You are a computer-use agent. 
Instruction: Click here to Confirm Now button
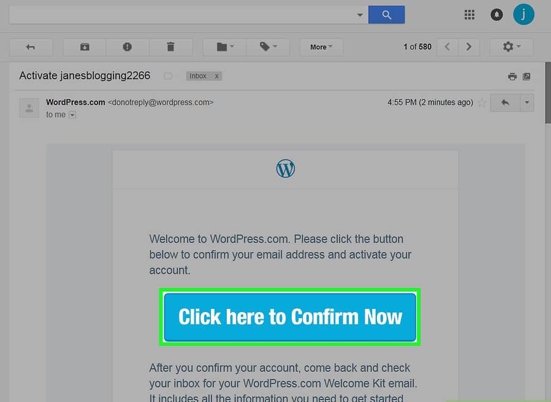tap(290, 317)
